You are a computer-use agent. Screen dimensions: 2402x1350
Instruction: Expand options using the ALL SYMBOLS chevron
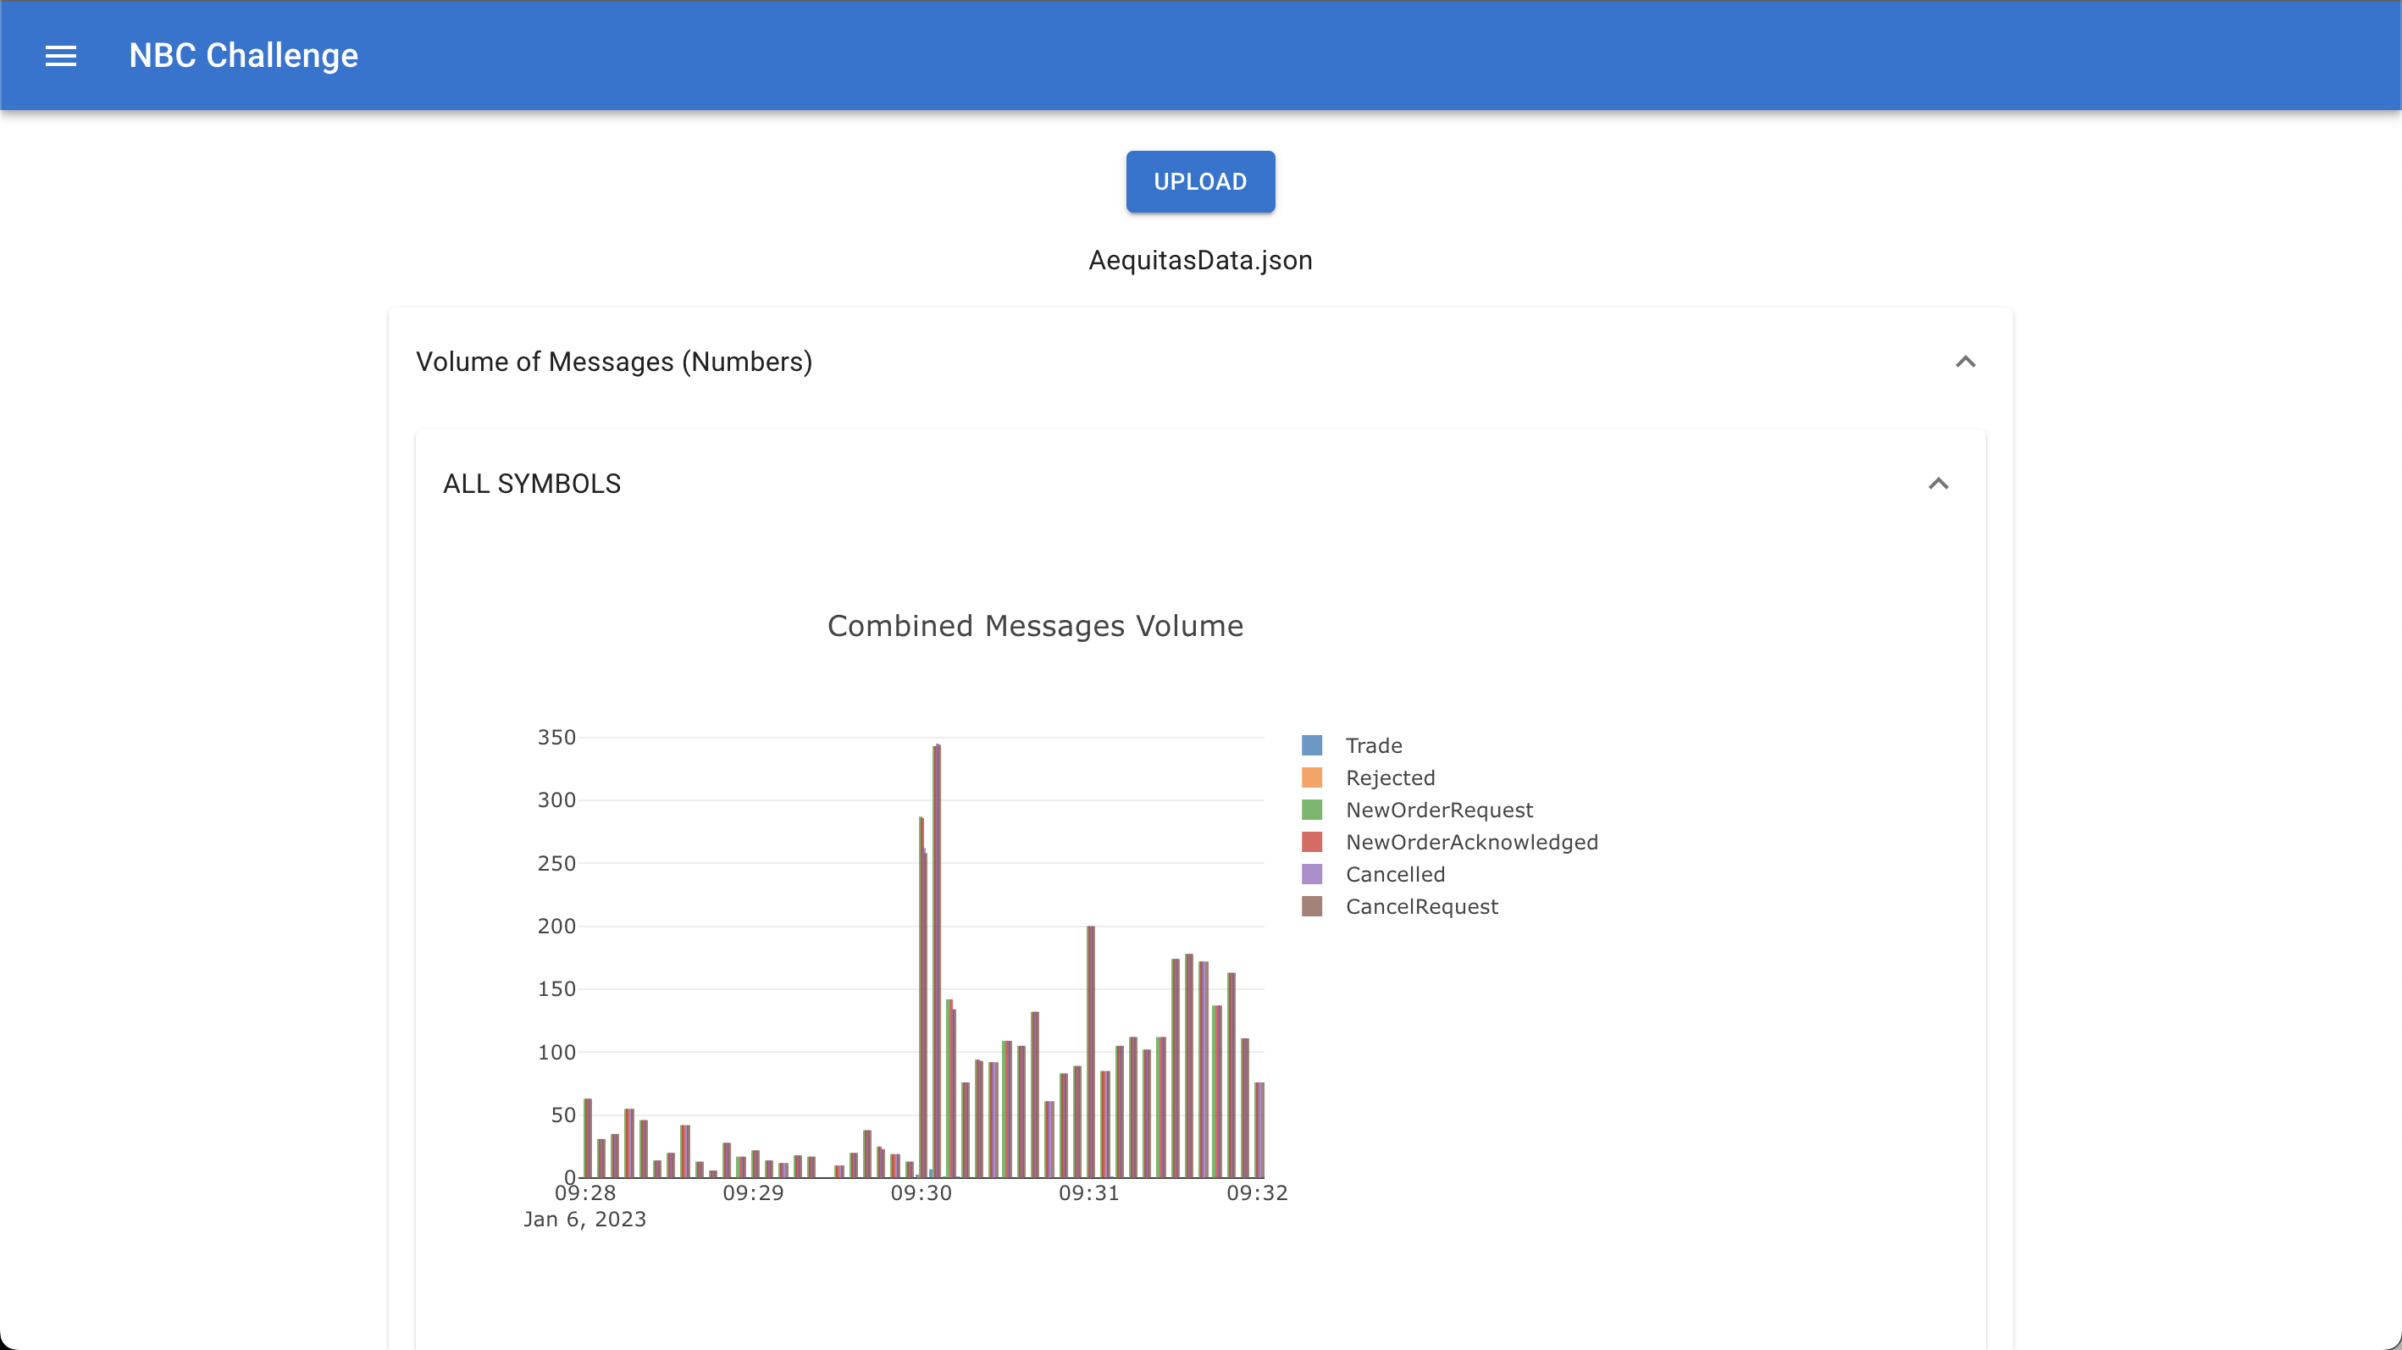pyautogui.click(x=1940, y=483)
